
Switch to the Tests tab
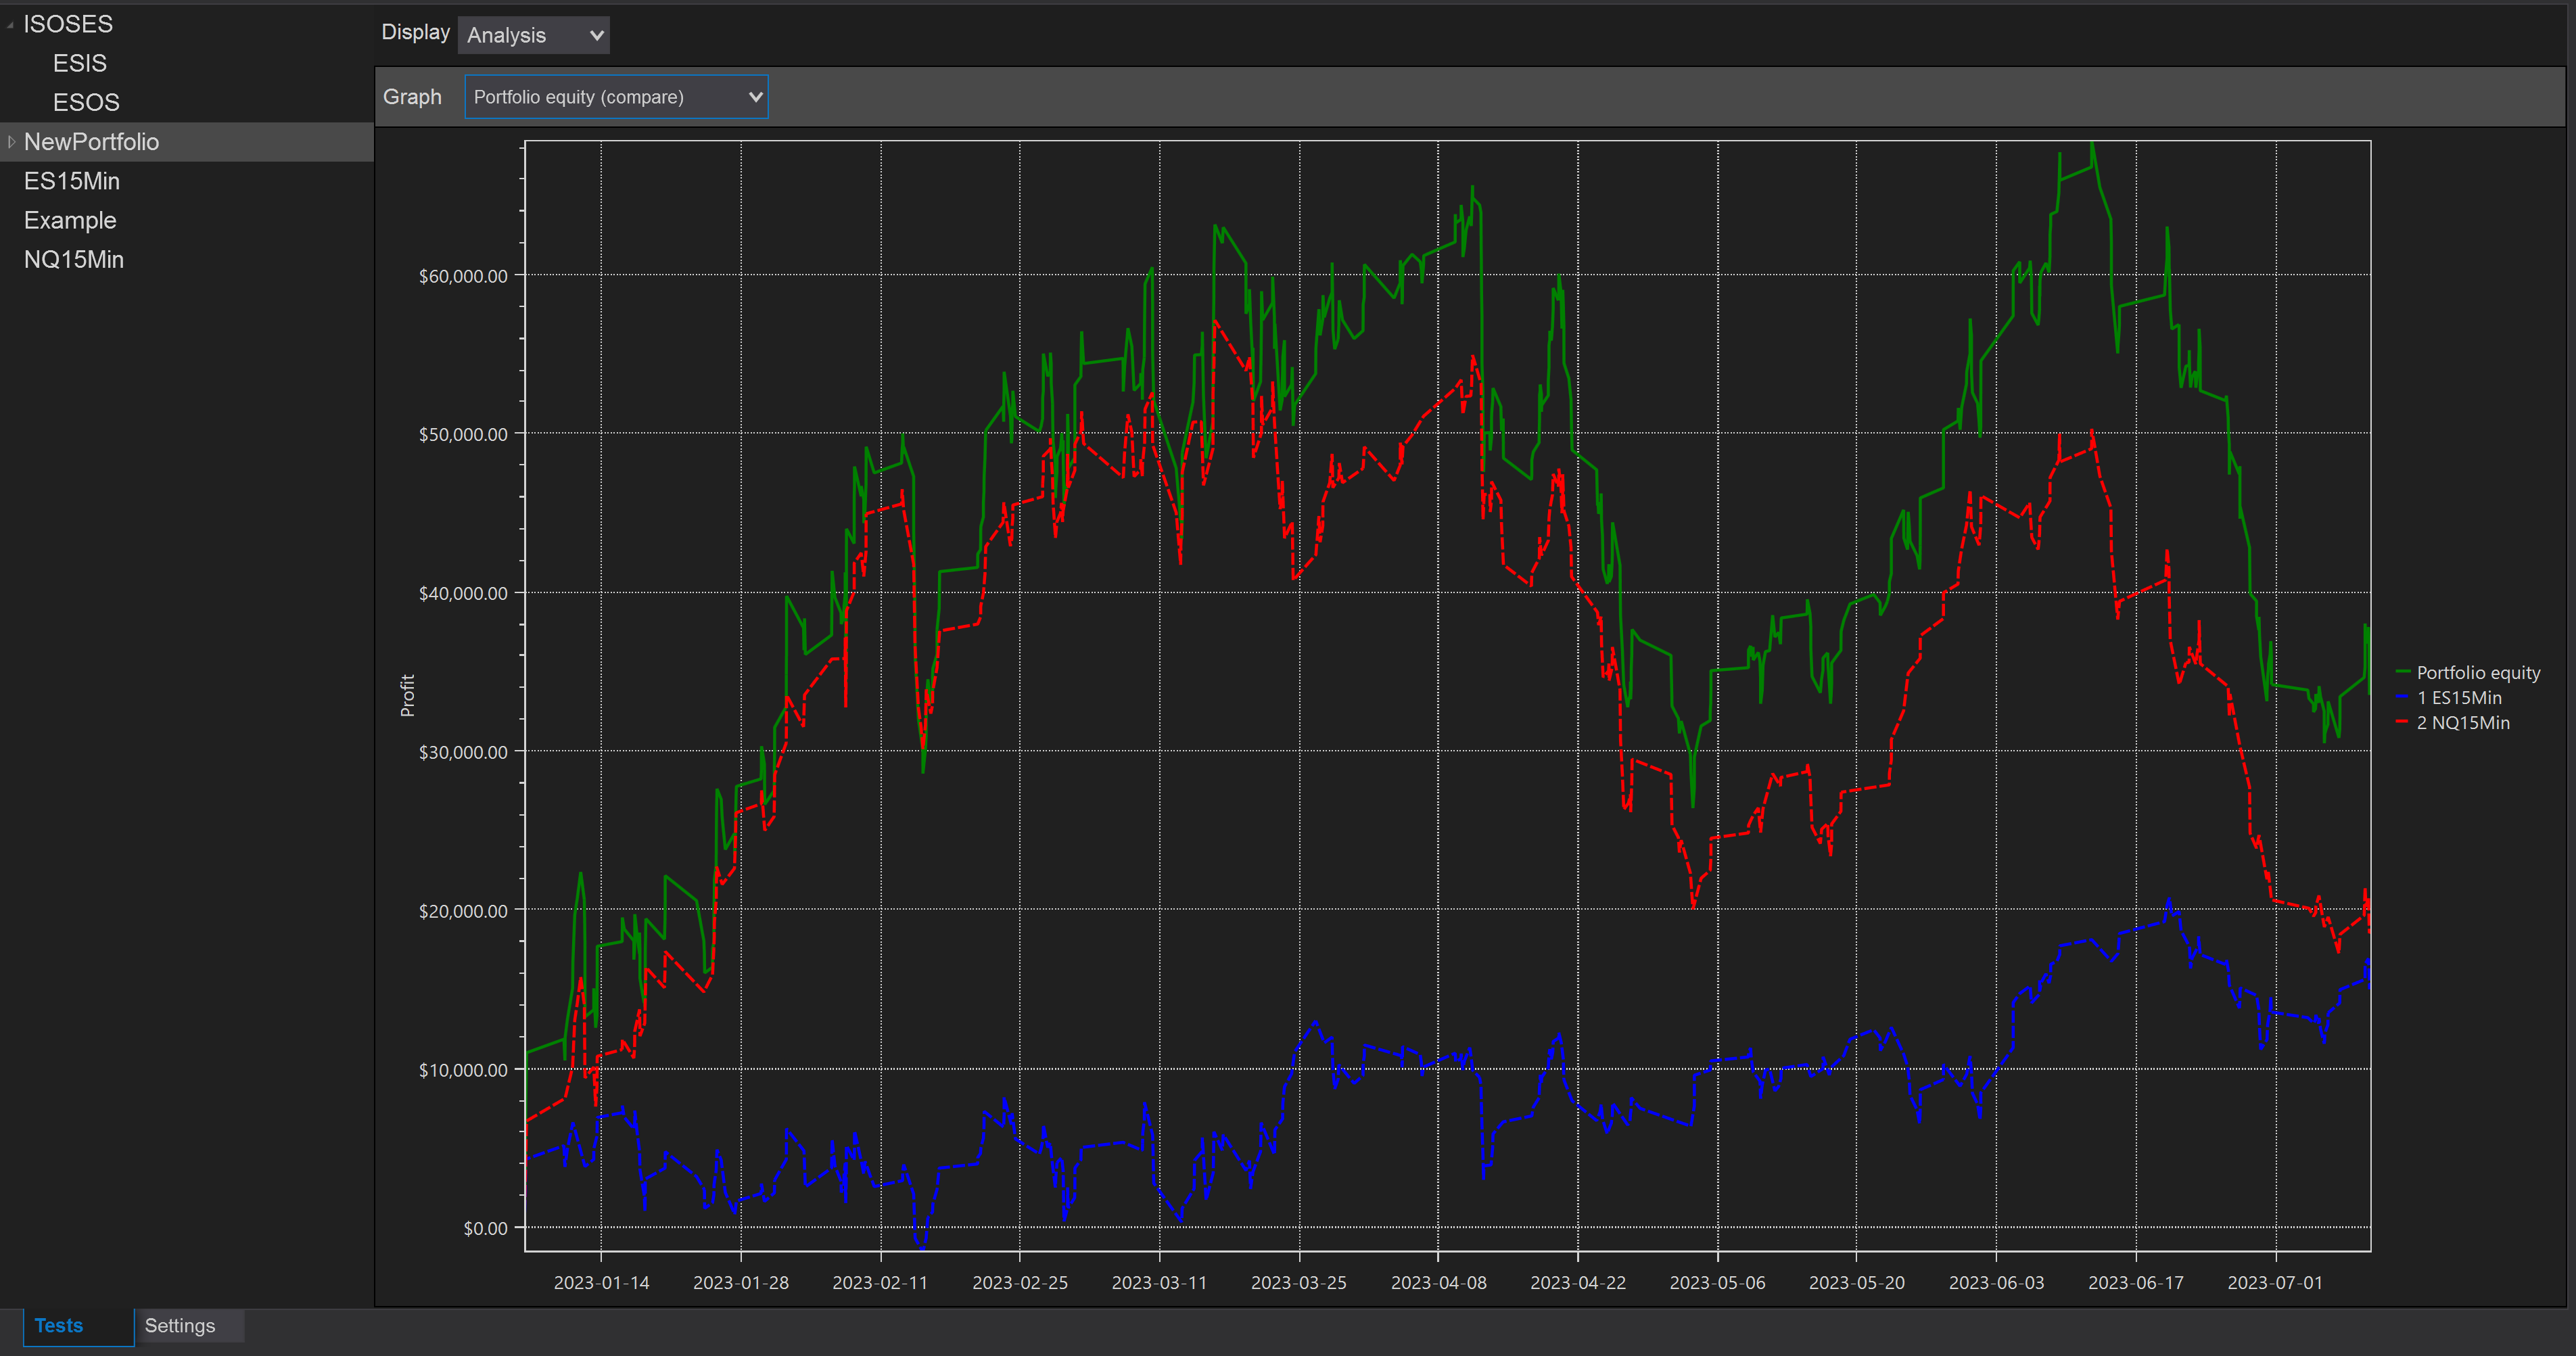(59, 1325)
